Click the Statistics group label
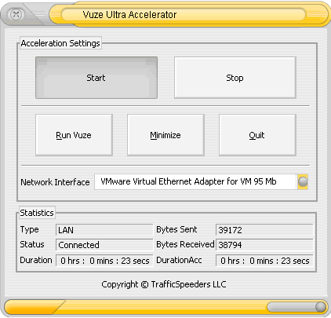This screenshot has height=318, width=331. tap(37, 213)
